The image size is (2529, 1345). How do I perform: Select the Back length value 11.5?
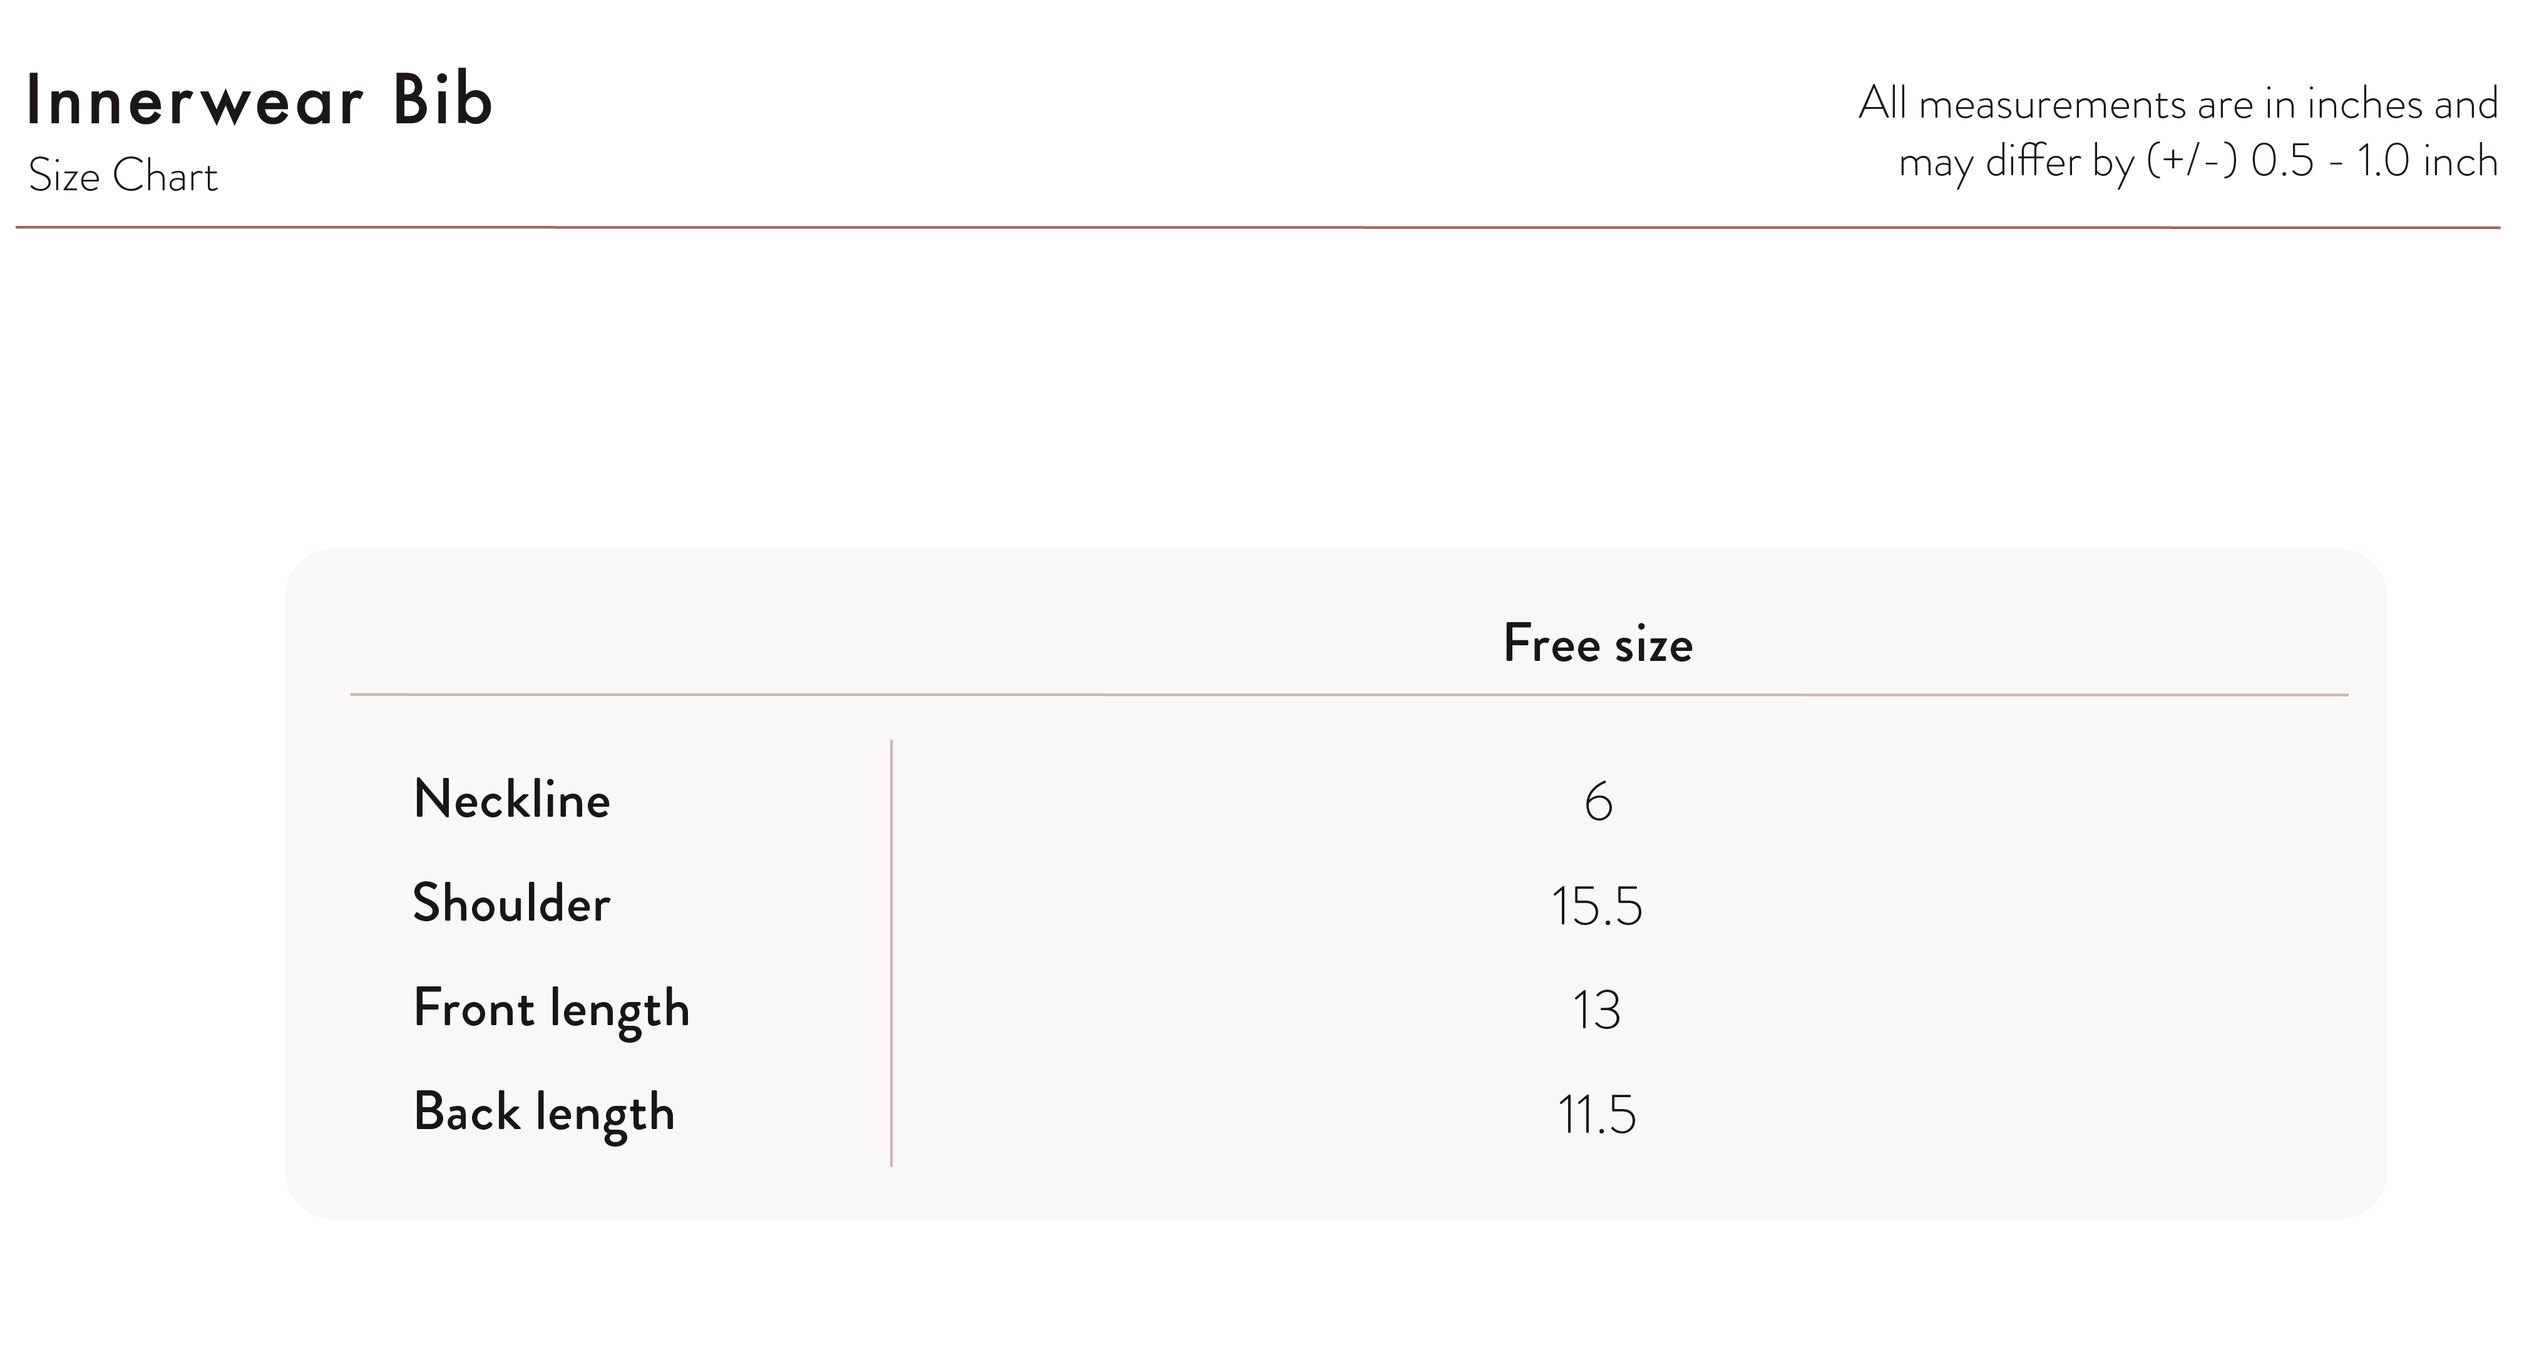click(1596, 1115)
